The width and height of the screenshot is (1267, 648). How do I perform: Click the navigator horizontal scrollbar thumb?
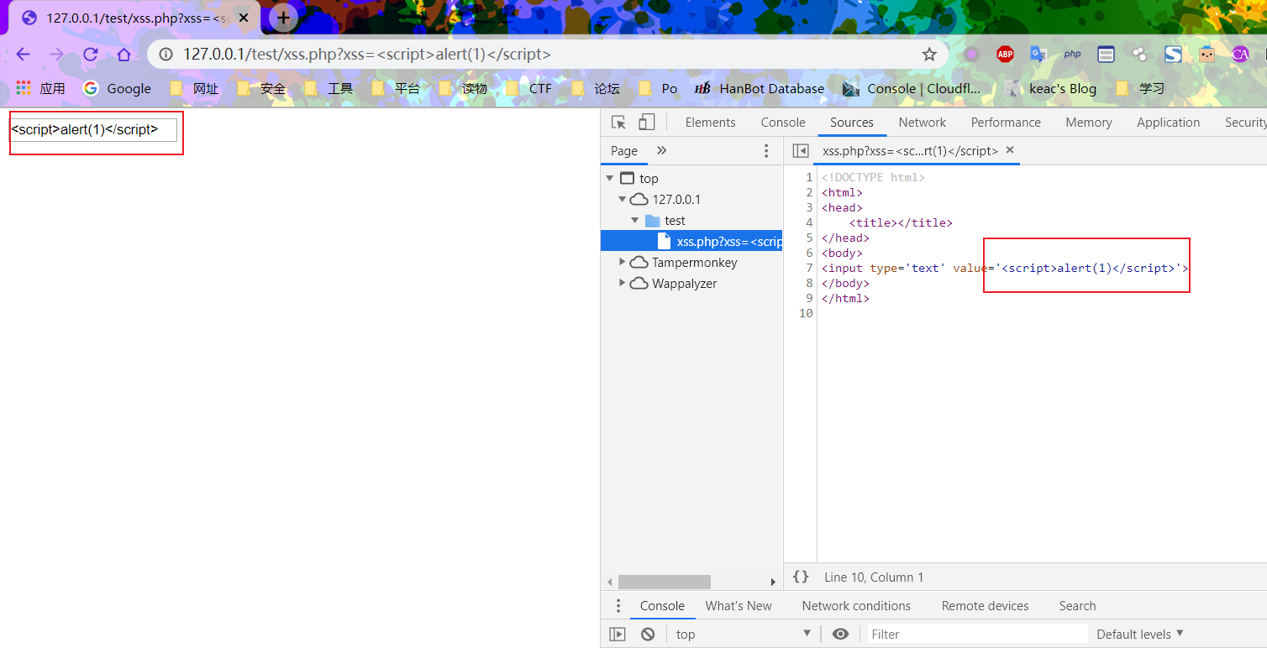665,582
